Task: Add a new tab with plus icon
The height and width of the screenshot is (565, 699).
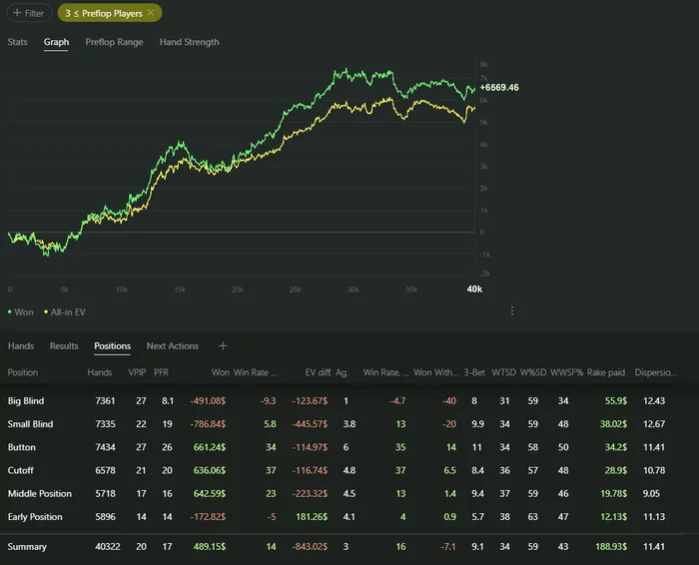Action: point(223,345)
